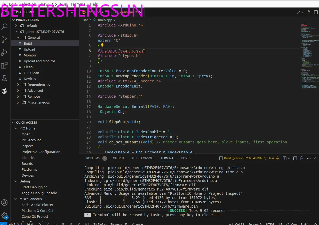Viewport: 319px width, 225px height.
Task: Expand the Remote folder
Action: pyautogui.click(x=18, y=96)
